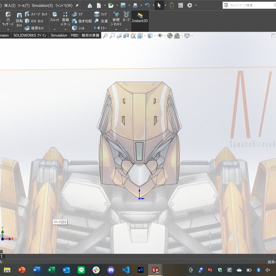
Task: Click the Dynamic Annotation Views icon
Action: (x=133, y=36)
